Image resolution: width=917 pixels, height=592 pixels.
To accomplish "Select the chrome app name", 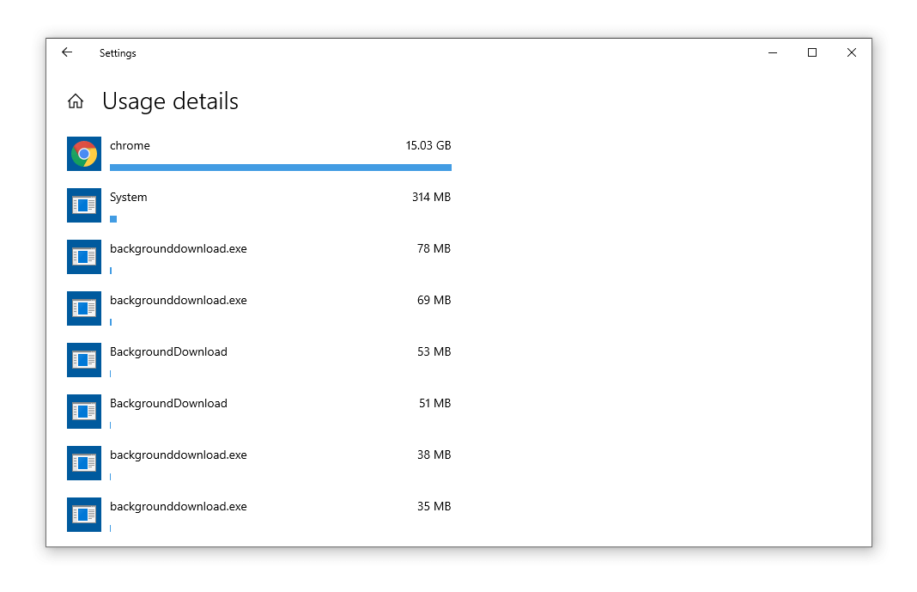I will click(130, 146).
